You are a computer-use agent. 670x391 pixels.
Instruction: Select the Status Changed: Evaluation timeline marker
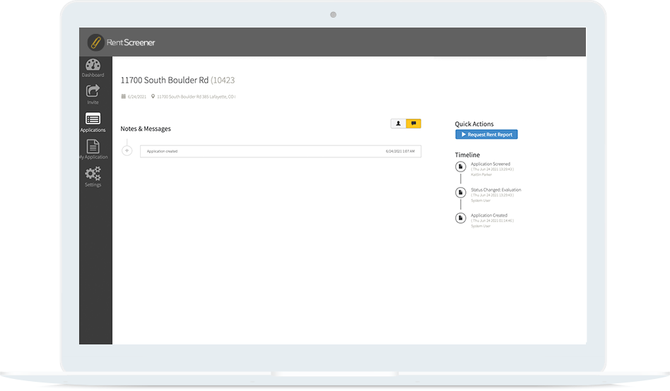tap(460, 193)
